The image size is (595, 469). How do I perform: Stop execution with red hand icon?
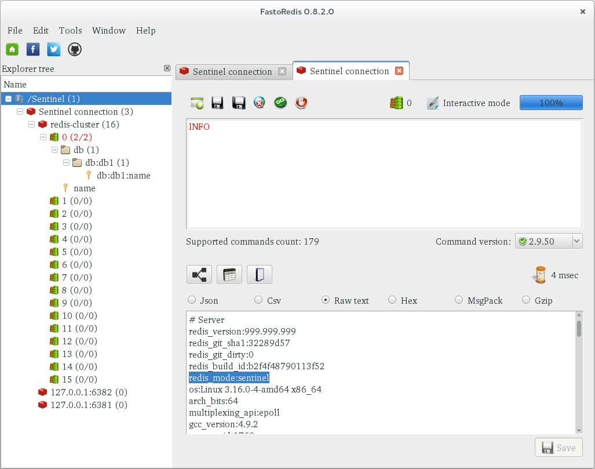coord(301,103)
